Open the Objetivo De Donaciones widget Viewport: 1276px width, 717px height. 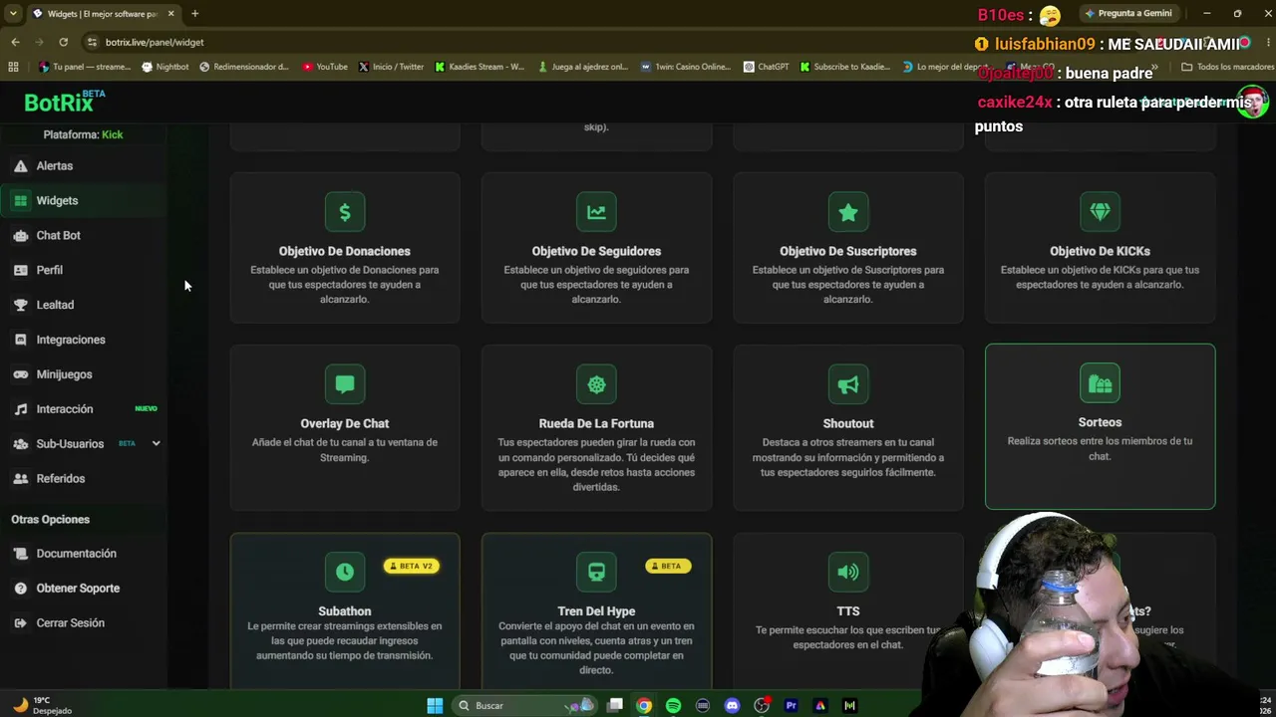(345, 248)
